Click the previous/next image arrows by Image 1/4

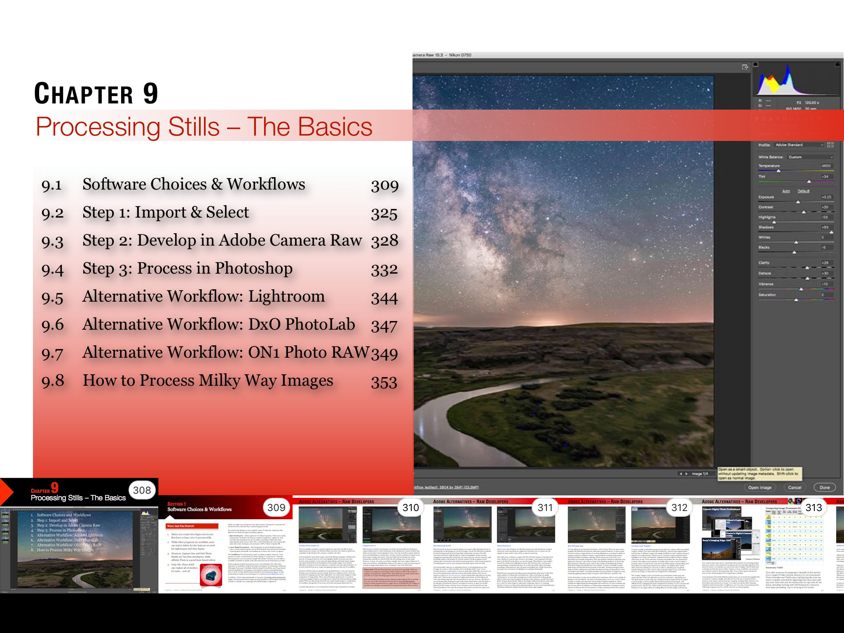pos(684,474)
